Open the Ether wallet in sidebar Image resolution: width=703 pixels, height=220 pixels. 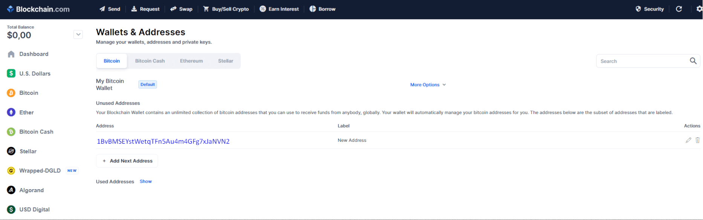[26, 112]
